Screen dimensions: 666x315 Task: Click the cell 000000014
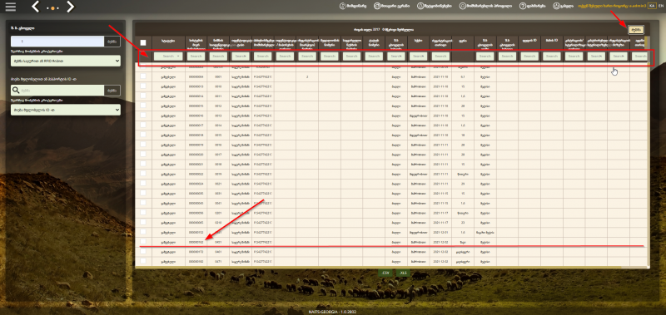click(196, 96)
